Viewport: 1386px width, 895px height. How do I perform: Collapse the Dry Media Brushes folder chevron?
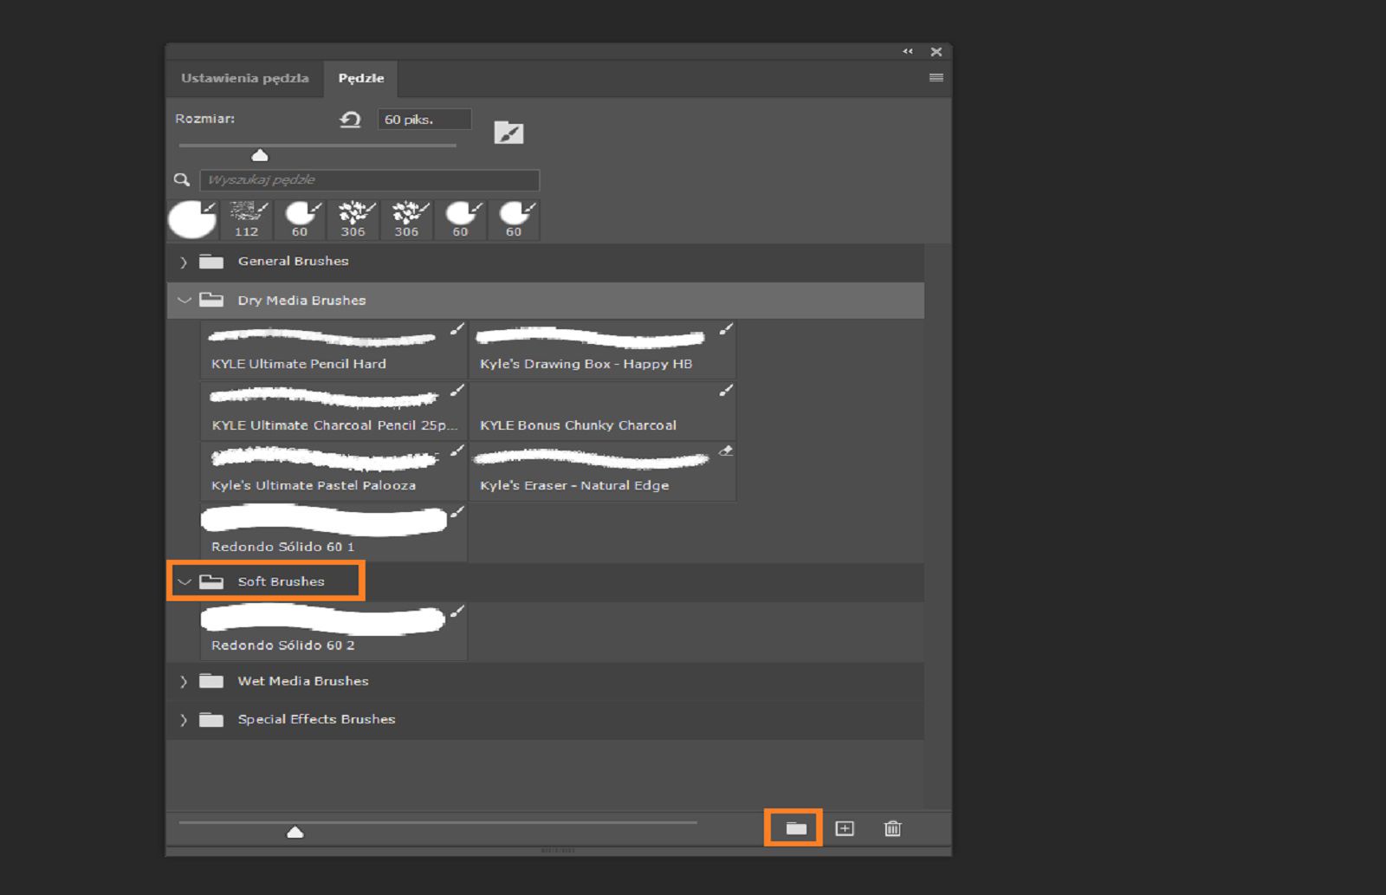click(184, 301)
